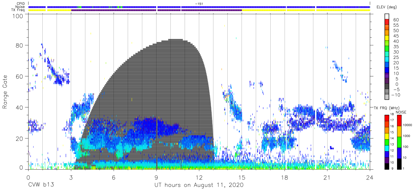Viewport: 416px width, 192px height.
Task: Click the 6 tick on UT hours axis
Action: 113,178
